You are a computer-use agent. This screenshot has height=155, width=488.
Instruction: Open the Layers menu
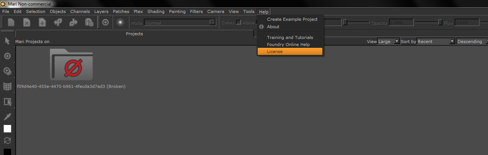(101, 11)
